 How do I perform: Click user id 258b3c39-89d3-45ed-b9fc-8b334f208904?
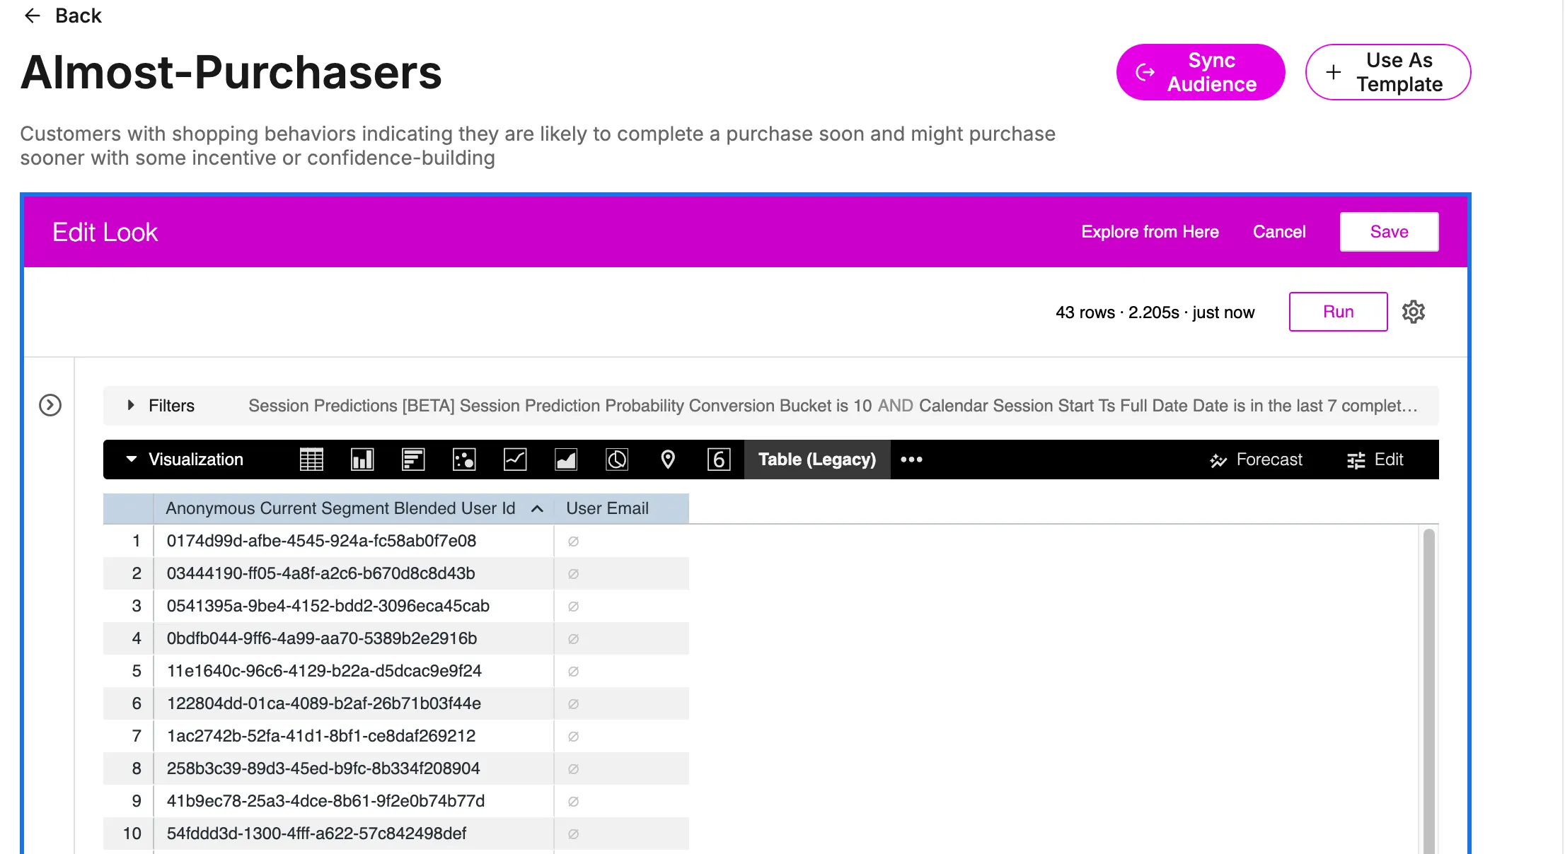(323, 768)
